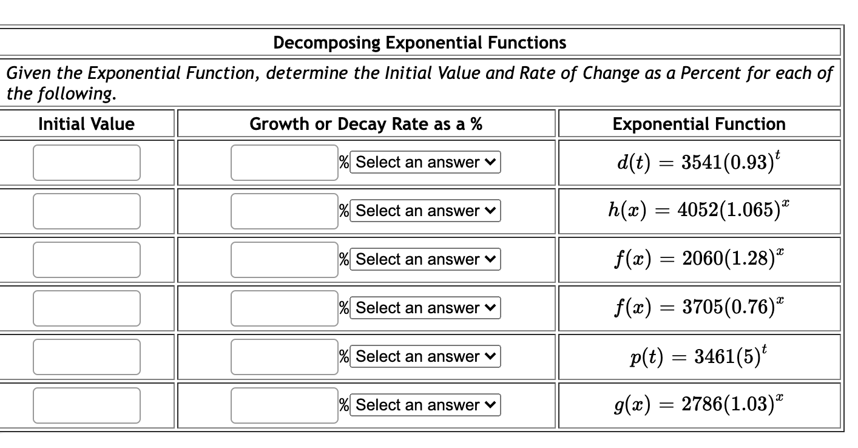Click the Initial Value field in the third row
Image resolution: width=858 pixels, height=448 pixels.
pyautogui.click(x=86, y=259)
